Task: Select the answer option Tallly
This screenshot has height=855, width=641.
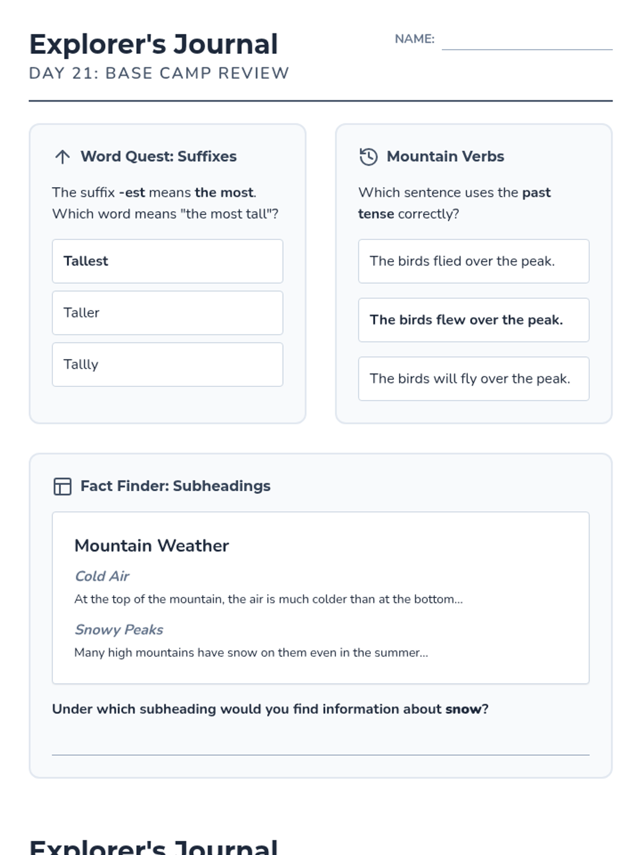Action: coord(167,364)
